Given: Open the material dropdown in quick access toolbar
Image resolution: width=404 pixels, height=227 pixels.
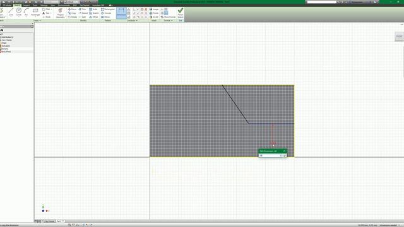Looking at the screenshot, I should click(52, 2).
